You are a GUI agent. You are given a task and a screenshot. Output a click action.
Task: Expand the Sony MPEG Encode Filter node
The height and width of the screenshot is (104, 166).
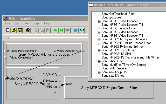point(99,28)
